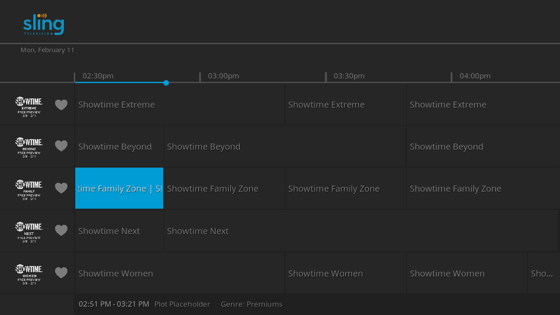Jump to the 04:00pm timeline marker
Viewport: 560px width, 315px height.
pos(475,76)
